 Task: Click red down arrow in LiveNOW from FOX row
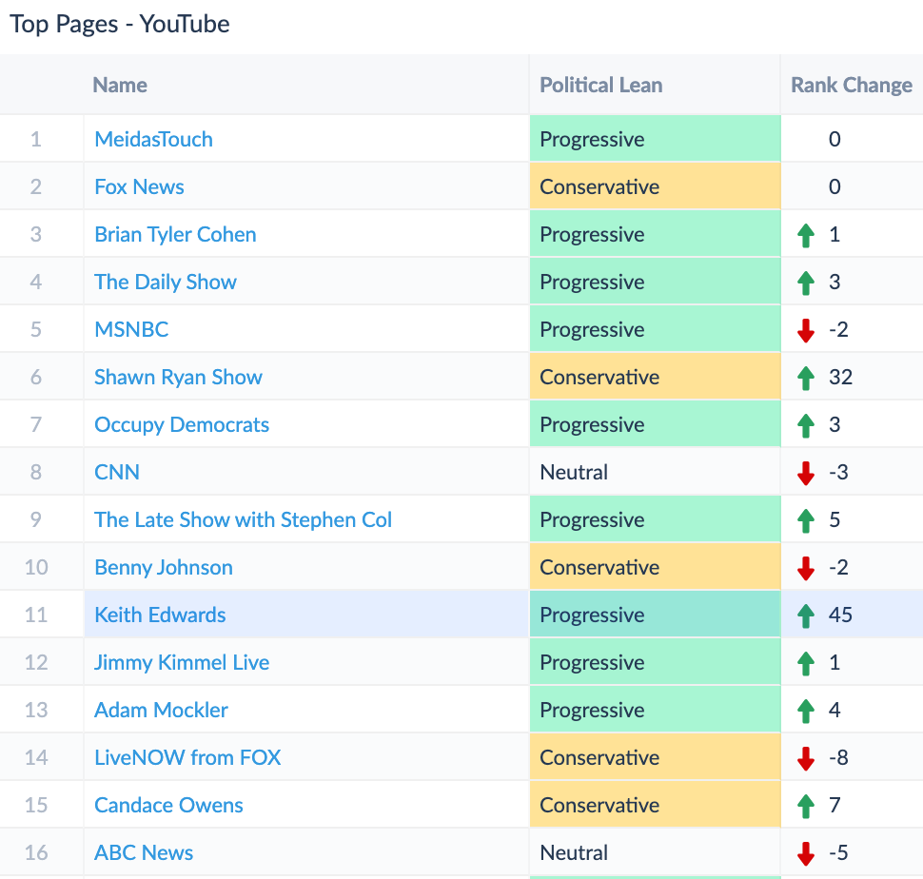(x=806, y=758)
